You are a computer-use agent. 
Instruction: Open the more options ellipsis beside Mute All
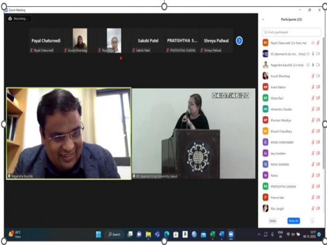click(x=312, y=221)
